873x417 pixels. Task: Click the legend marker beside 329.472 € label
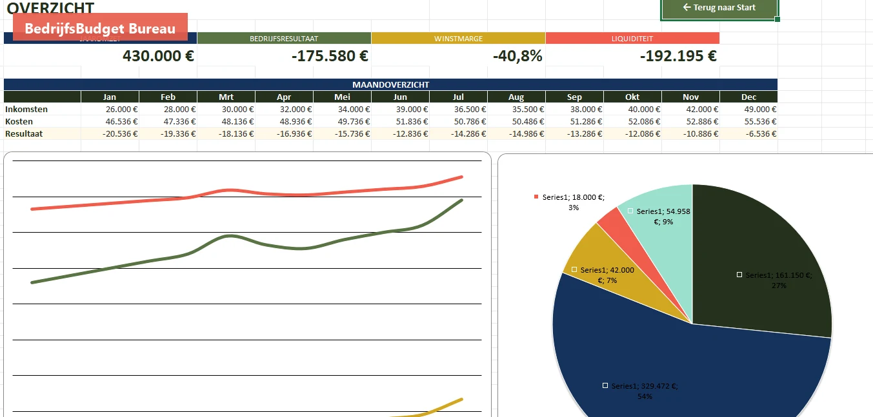pyautogui.click(x=605, y=385)
